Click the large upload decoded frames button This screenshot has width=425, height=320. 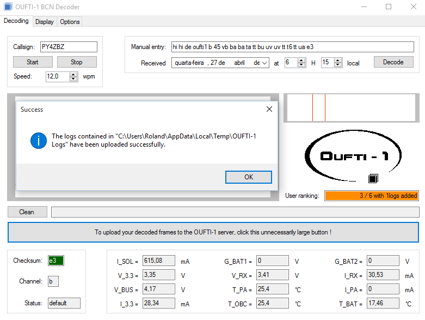click(x=213, y=232)
